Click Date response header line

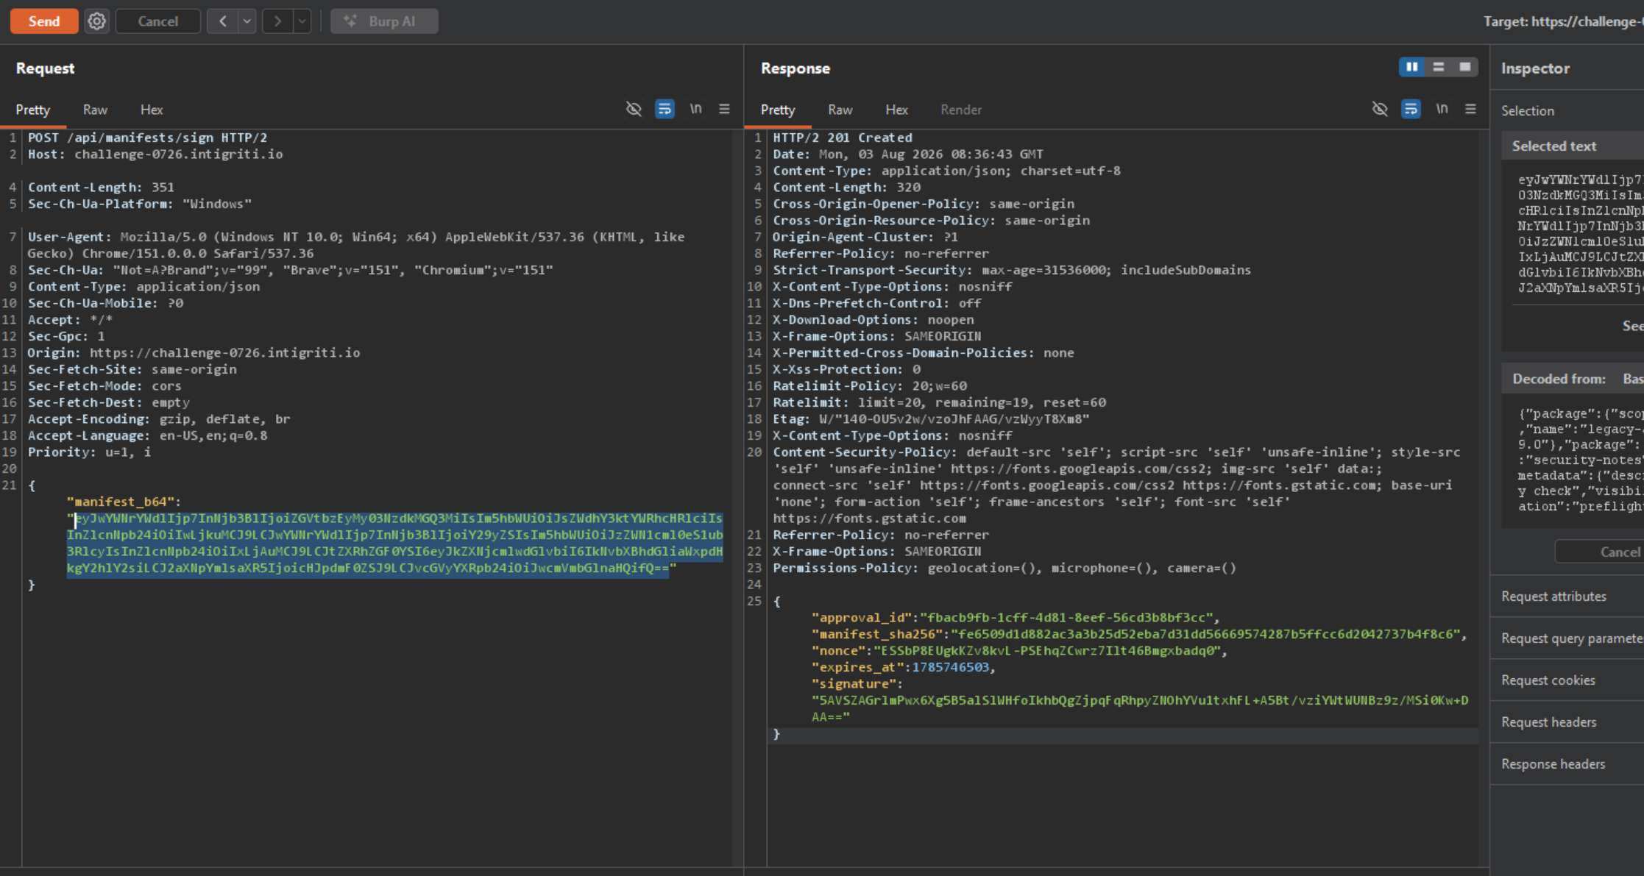(x=907, y=154)
